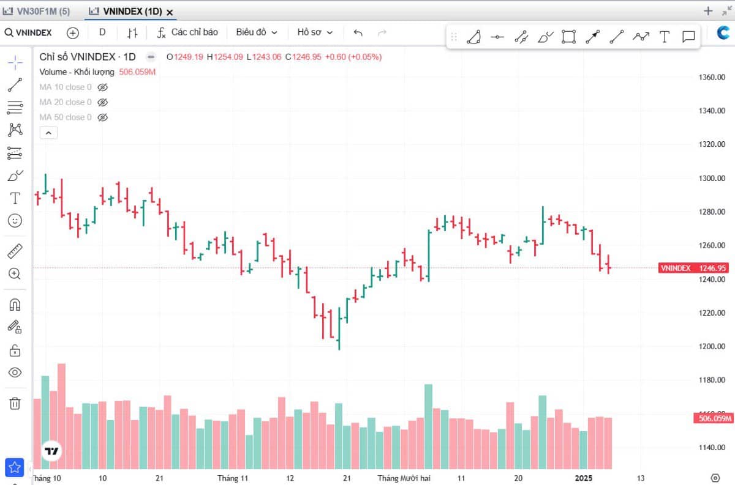Show the hidden MA 10 indicator

click(x=103, y=87)
